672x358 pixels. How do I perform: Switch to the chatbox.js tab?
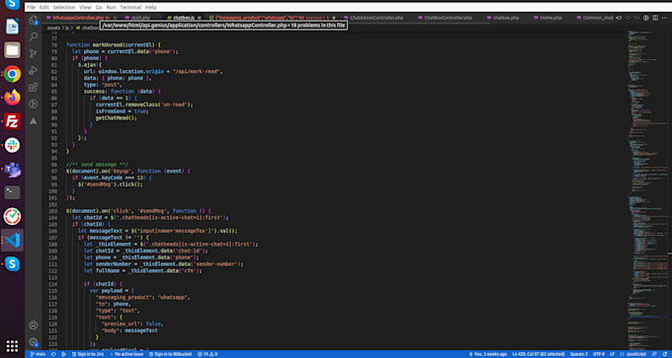184,18
